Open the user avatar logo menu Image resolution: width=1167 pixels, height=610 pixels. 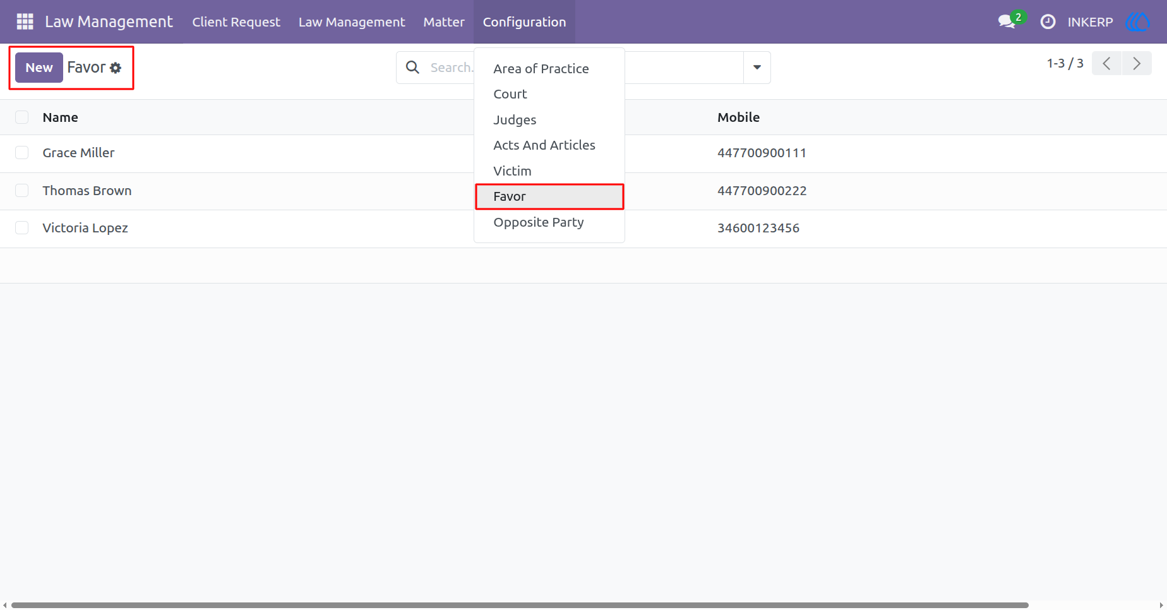tap(1137, 21)
